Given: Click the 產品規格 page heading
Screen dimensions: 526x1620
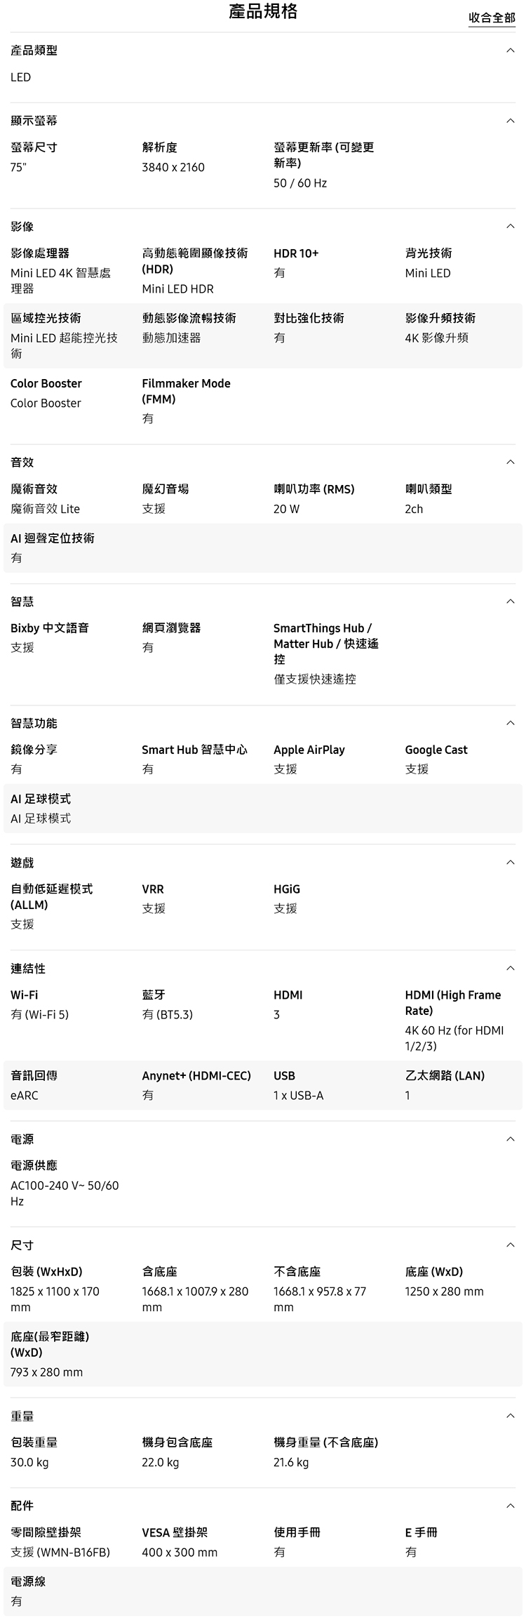Looking at the screenshot, I should (x=263, y=11).
